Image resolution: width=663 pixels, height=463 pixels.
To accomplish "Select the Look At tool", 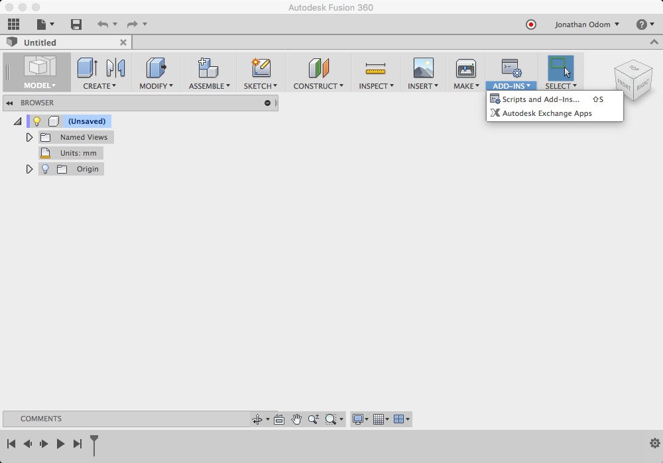I will click(279, 419).
